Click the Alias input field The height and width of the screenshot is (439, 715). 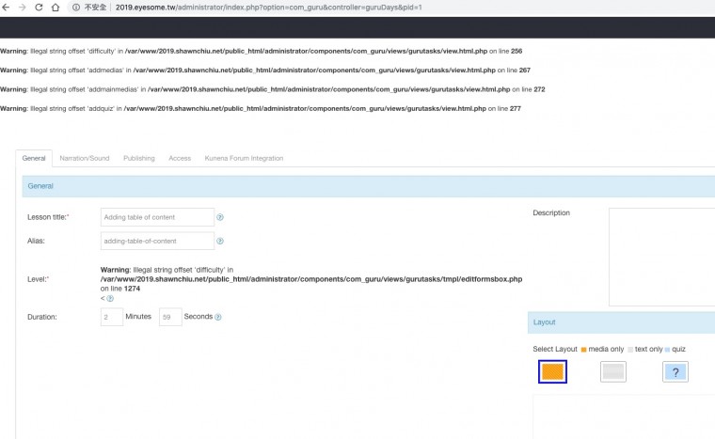click(157, 241)
